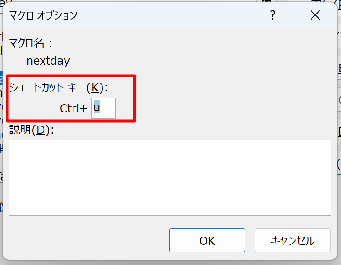
Task: Click the キャンセル button
Action: point(293,240)
